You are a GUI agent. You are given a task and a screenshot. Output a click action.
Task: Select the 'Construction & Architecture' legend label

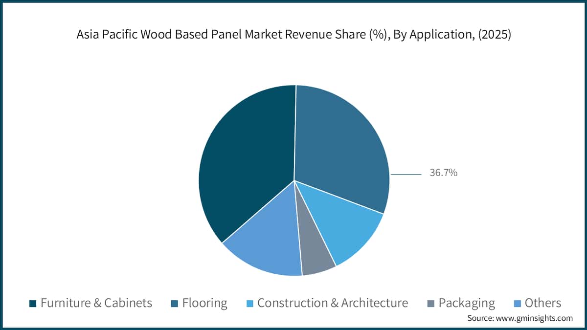tap(333, 303)
